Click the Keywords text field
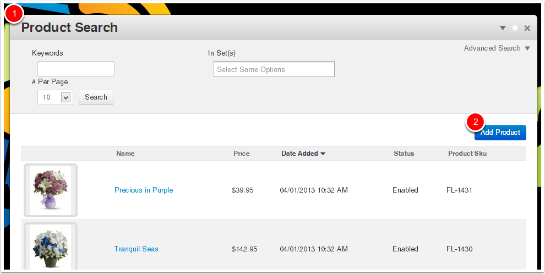545x274 pixels. [x=76, y=69]
